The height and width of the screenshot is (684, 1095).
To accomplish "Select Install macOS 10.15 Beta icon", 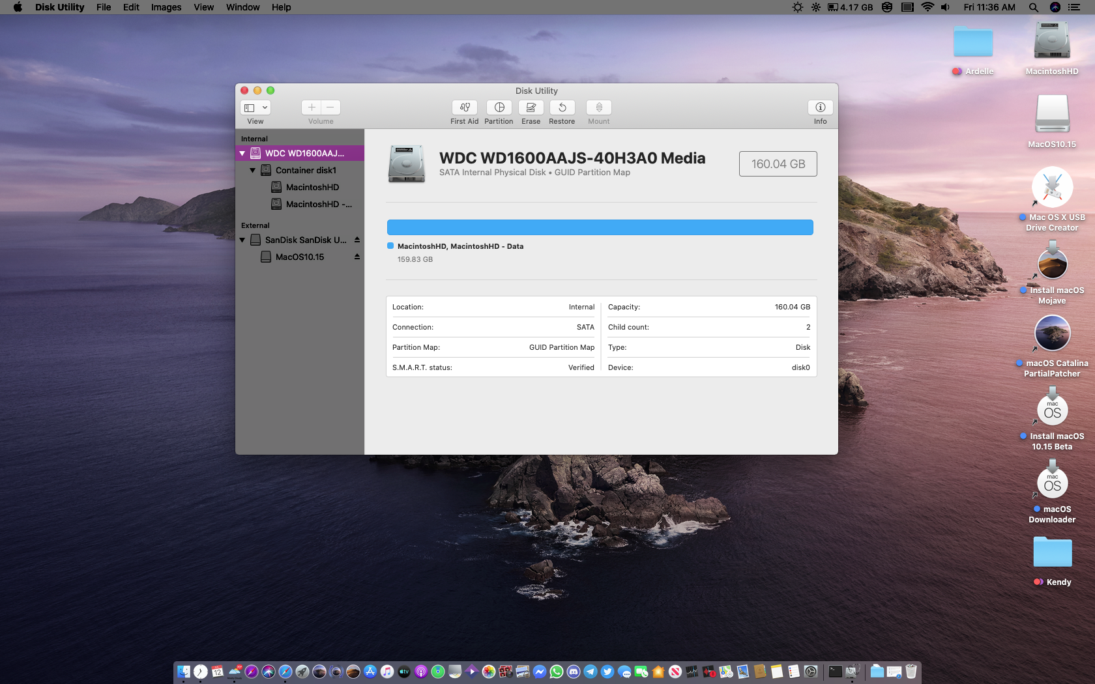I will click(x=1052, y=407).
